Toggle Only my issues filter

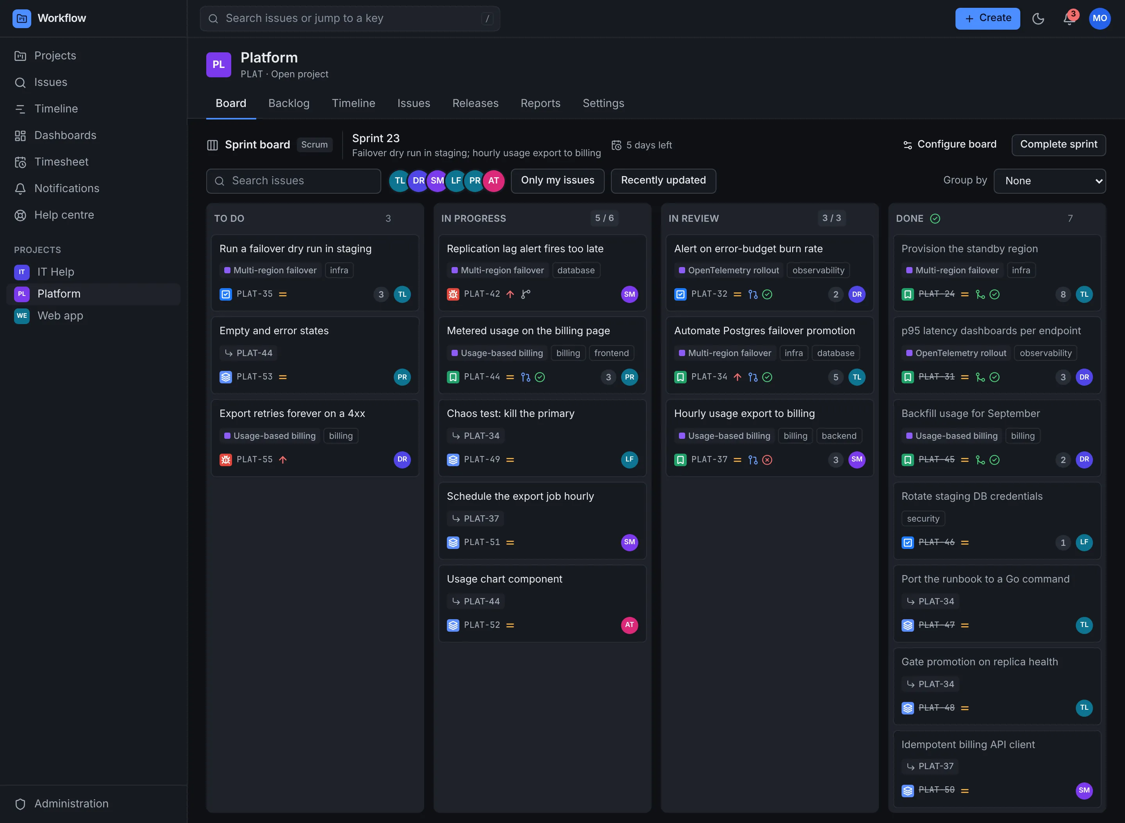(557, 180)
